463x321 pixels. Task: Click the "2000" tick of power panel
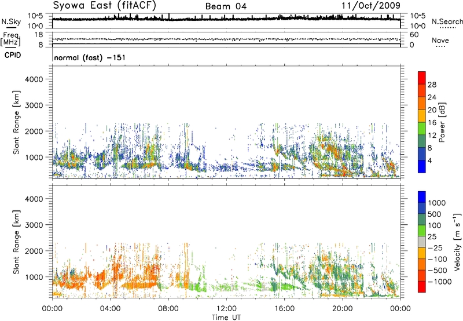(34, 131)
